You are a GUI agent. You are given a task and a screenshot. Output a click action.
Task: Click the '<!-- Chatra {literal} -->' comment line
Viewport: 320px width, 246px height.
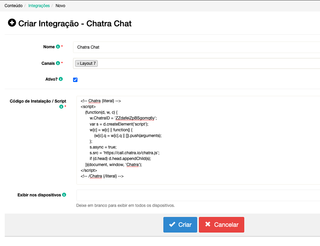[x=101, y=101]
